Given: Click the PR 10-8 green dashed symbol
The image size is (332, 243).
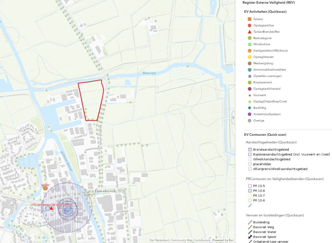Looking at the screenshot, I should [250, 201].
